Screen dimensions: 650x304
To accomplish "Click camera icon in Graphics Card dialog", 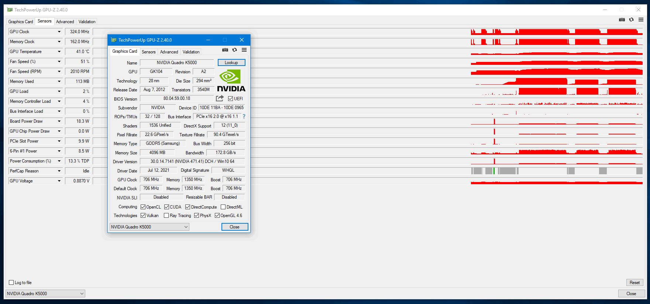I will point(225,50).
